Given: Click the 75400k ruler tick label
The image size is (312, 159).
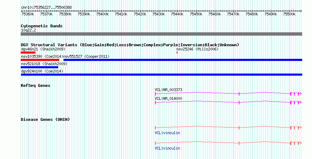Looking at the screenshot, I should (x=102, y=14).
